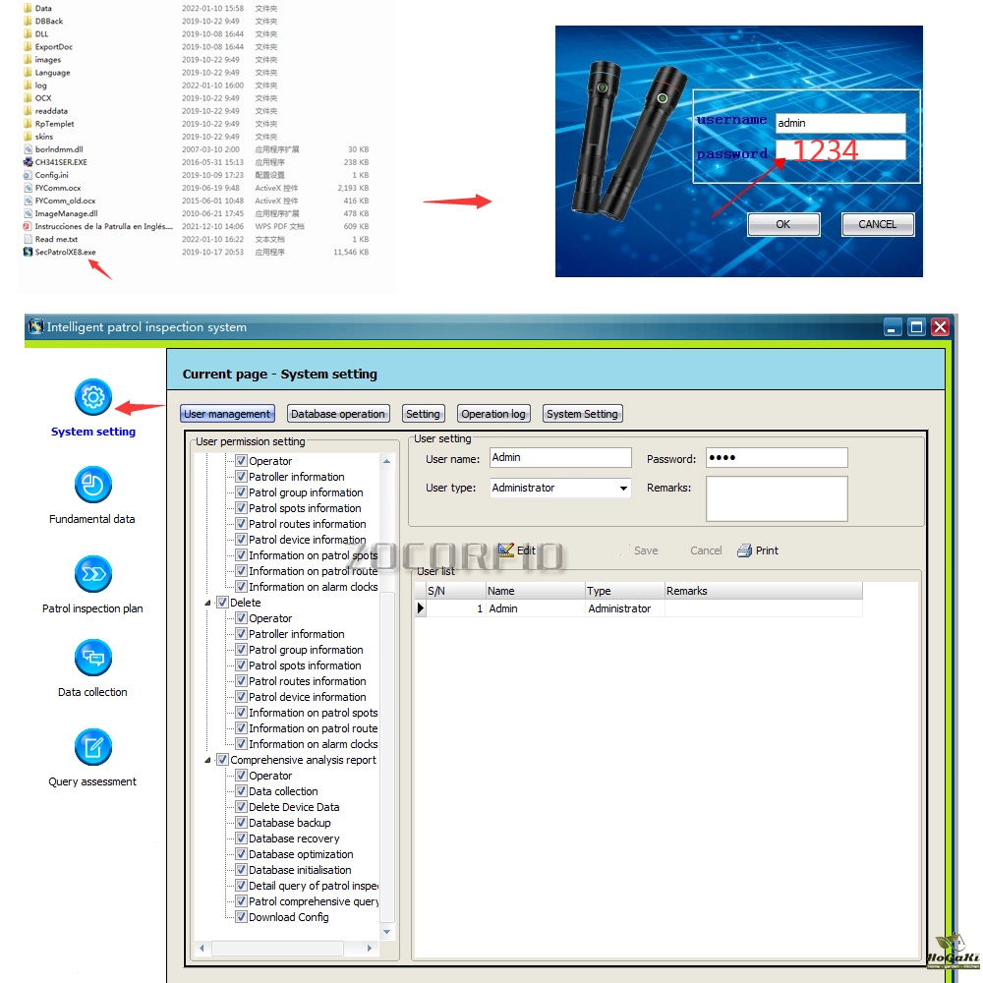This screenshot has width=983, height=983.
Task: Click the Print icon button
Action: (x=745, y=550)
